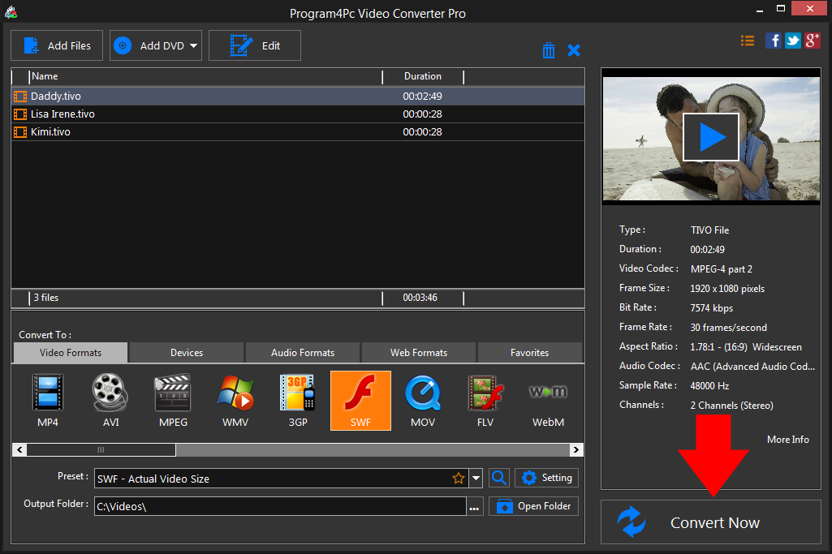Select the FLV format icon

(485, 401)
